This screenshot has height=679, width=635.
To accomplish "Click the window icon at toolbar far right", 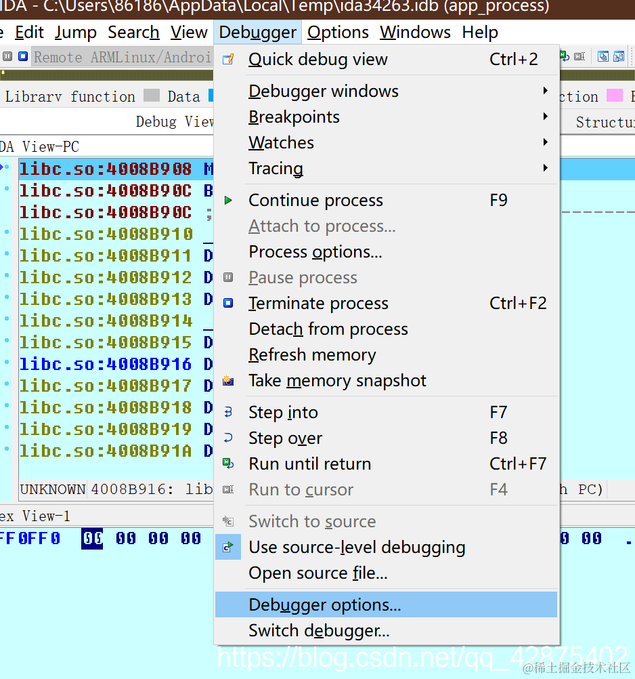I will click(x=619, y=56).
